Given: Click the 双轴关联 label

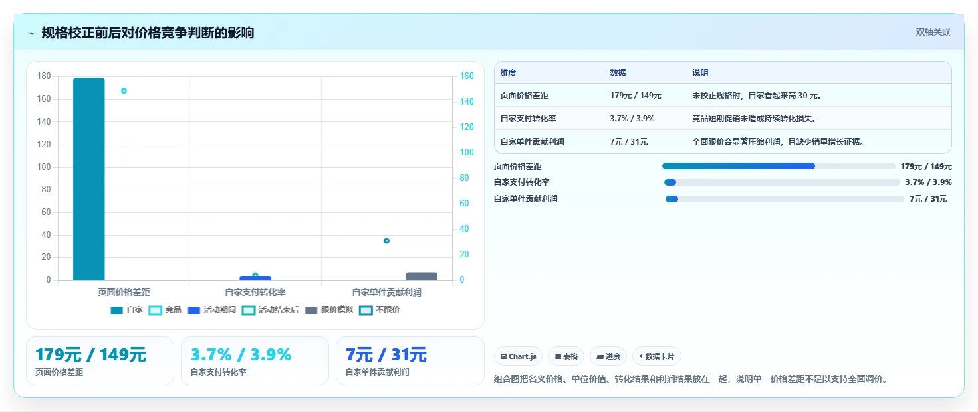Looking at the screenshot, I should [933, 33].
